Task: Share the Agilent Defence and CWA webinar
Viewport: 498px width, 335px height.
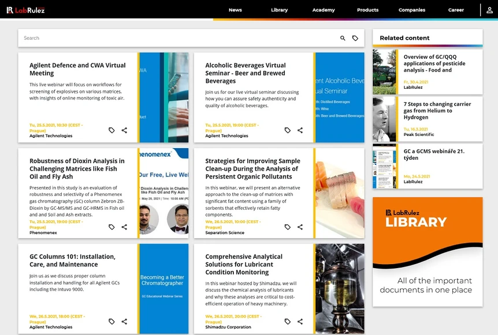Action: point(124,130)
